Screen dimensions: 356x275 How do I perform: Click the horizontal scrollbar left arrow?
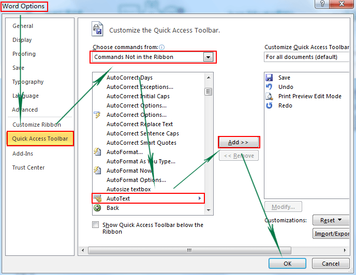(x=83, y=250)
